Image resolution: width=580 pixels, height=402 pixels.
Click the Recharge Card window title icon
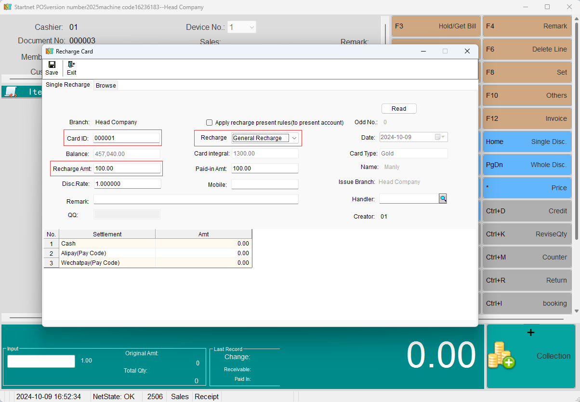49,51
